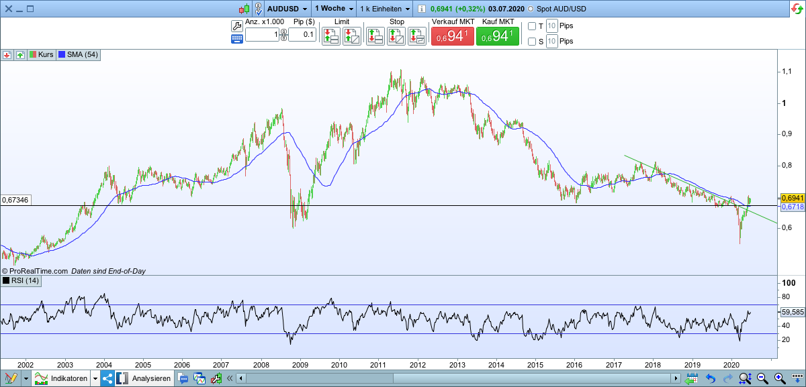The image size is (806, 387).
Task: Click the scrollbar left arrow
Action: [241, 378]
